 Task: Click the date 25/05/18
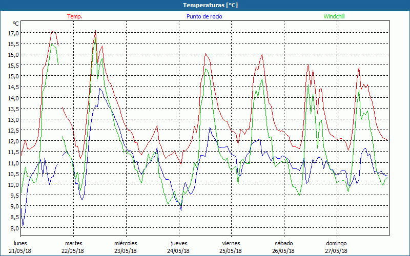(x=231, y=251)
